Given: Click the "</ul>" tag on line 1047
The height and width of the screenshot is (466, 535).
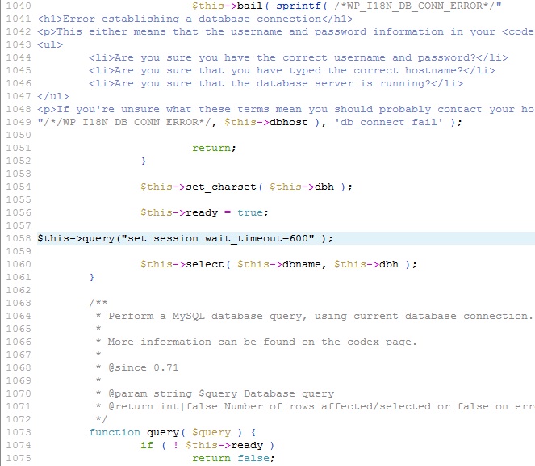Looking at the screenshot, I should 53,96.
